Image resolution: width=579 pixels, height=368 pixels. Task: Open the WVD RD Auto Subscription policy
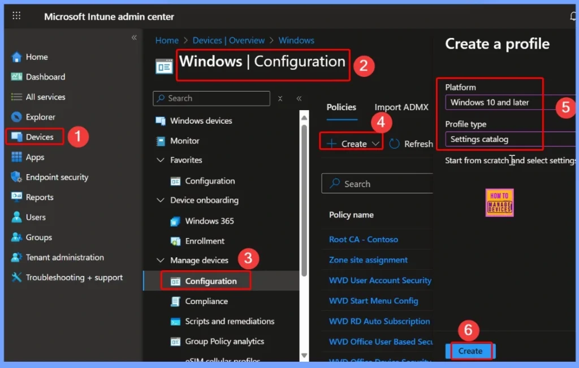(379, 322)
